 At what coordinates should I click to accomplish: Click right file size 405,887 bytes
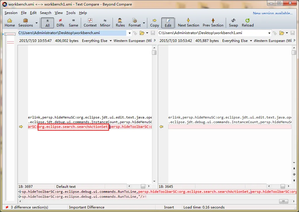(207, 41)
